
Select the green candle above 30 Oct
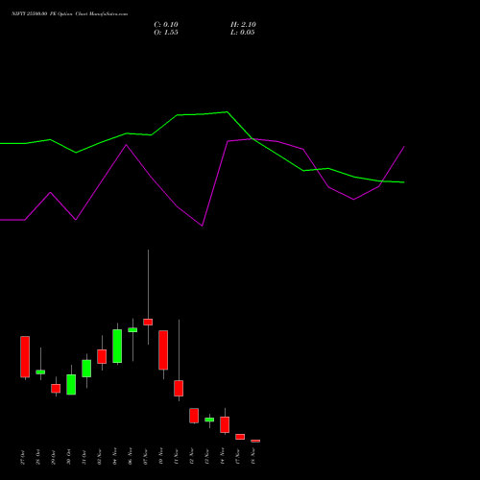(71, 385)
